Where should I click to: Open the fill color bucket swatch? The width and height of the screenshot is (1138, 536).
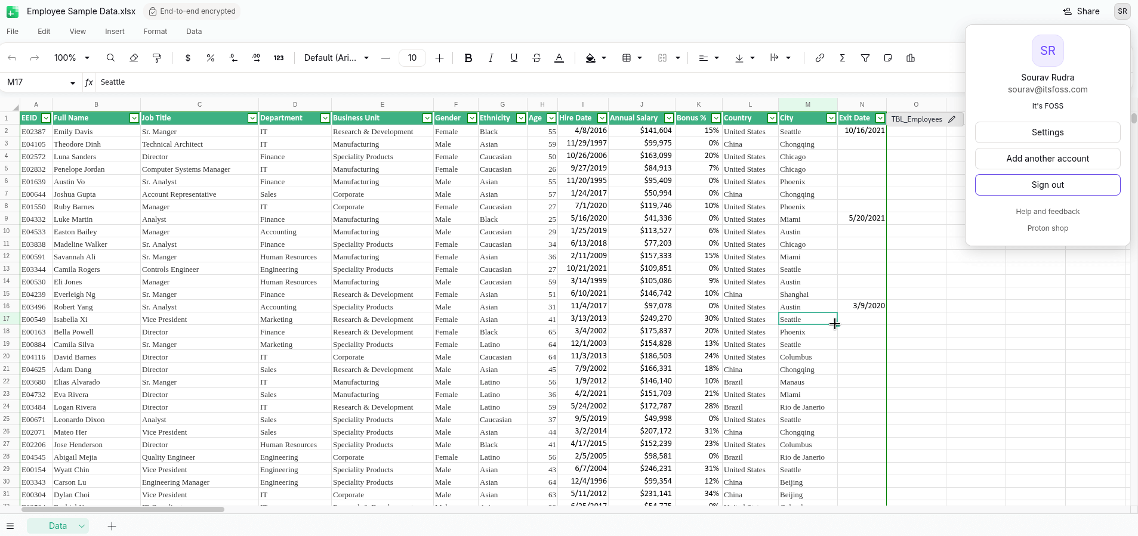click(590, 58)
